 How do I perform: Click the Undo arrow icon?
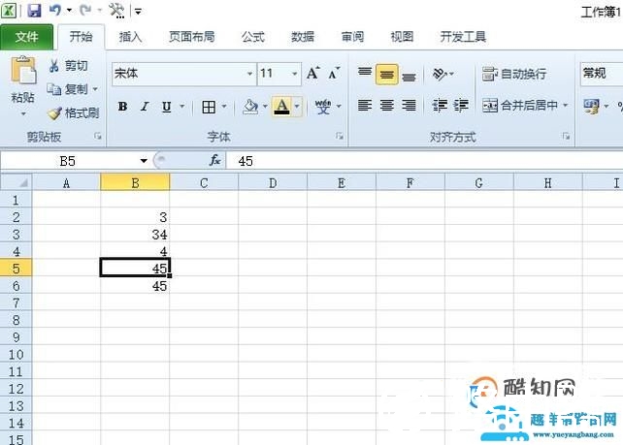55,11
